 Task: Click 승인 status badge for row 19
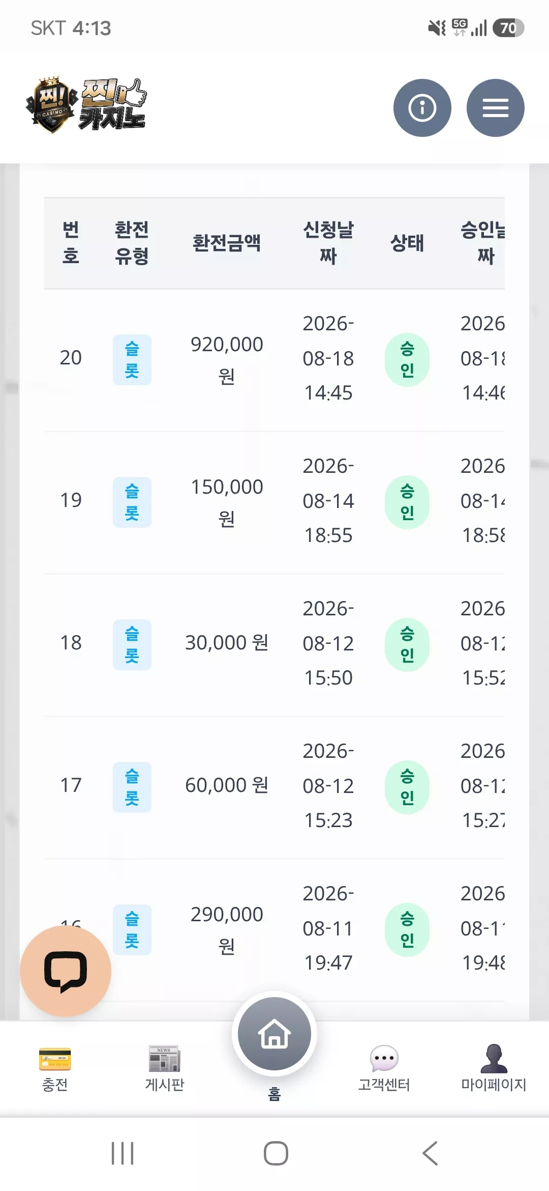pos(407,502)
